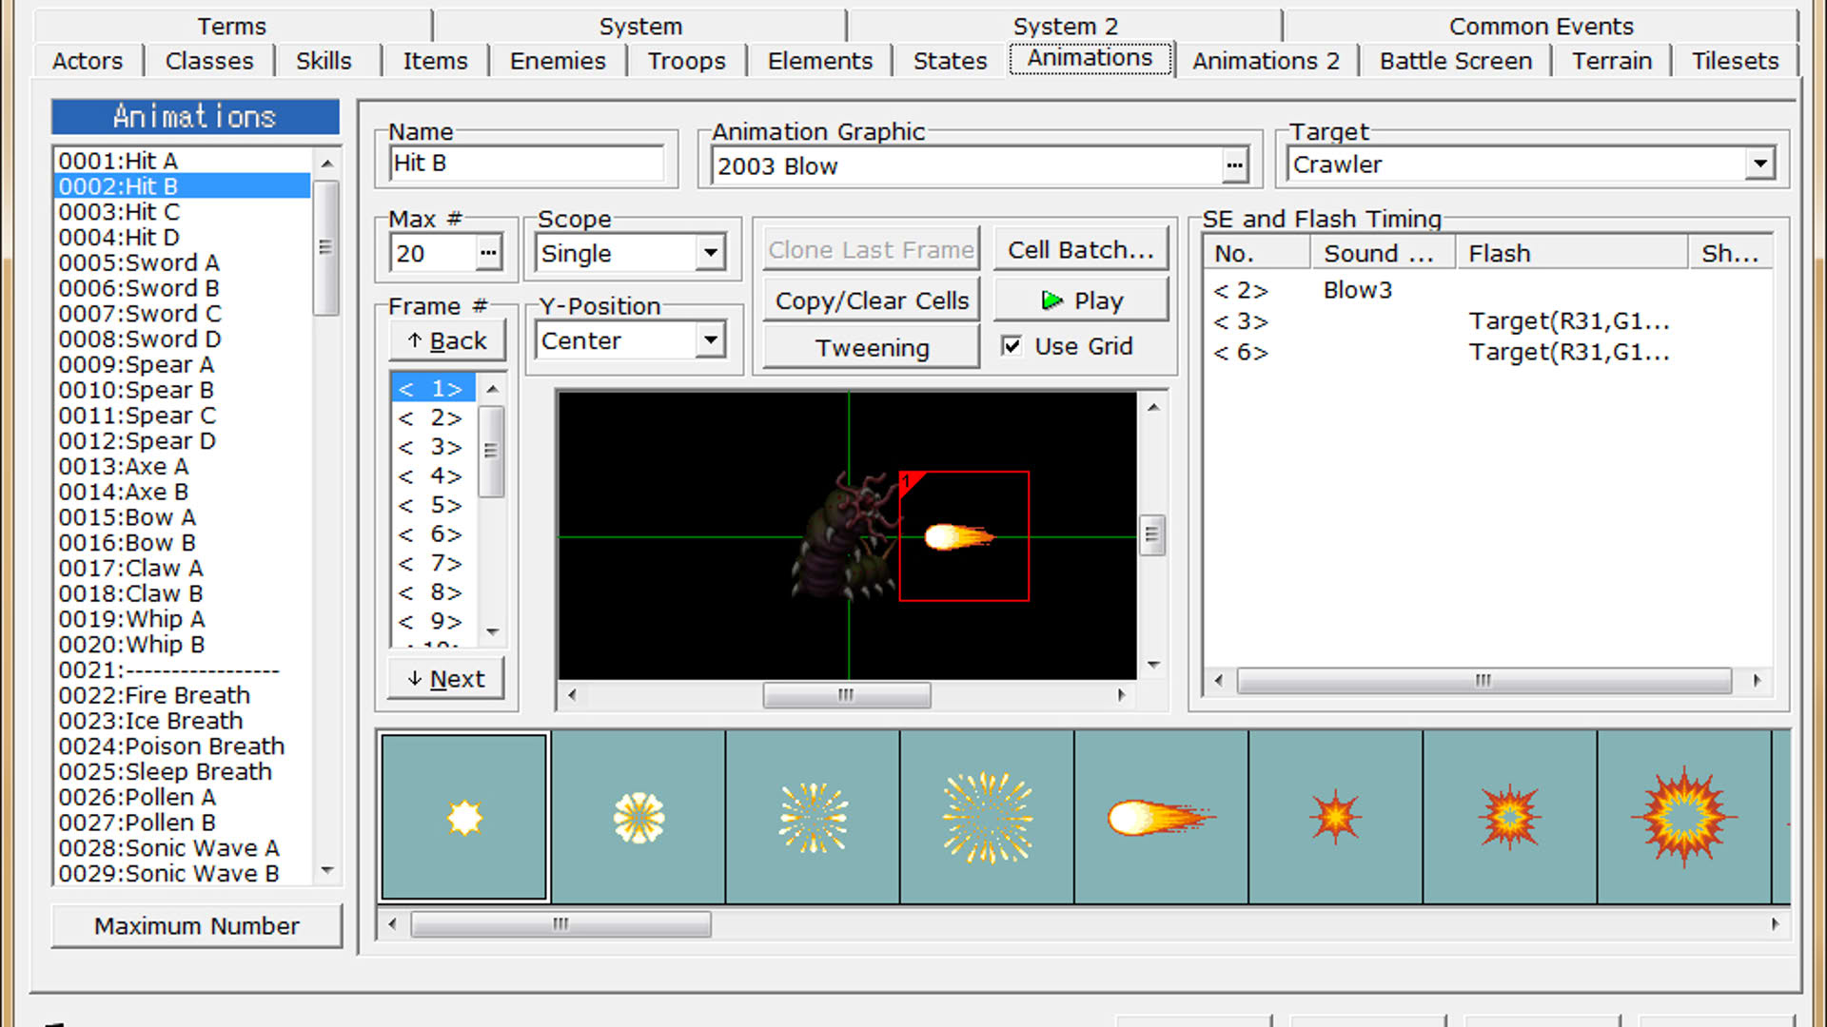
Task: Open the Common Events tab
Action: pos(1541,26)
